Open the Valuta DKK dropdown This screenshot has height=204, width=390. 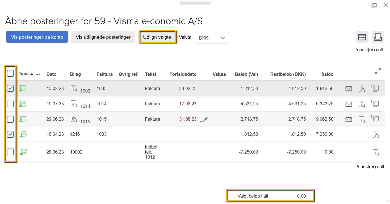coord(212,38)
